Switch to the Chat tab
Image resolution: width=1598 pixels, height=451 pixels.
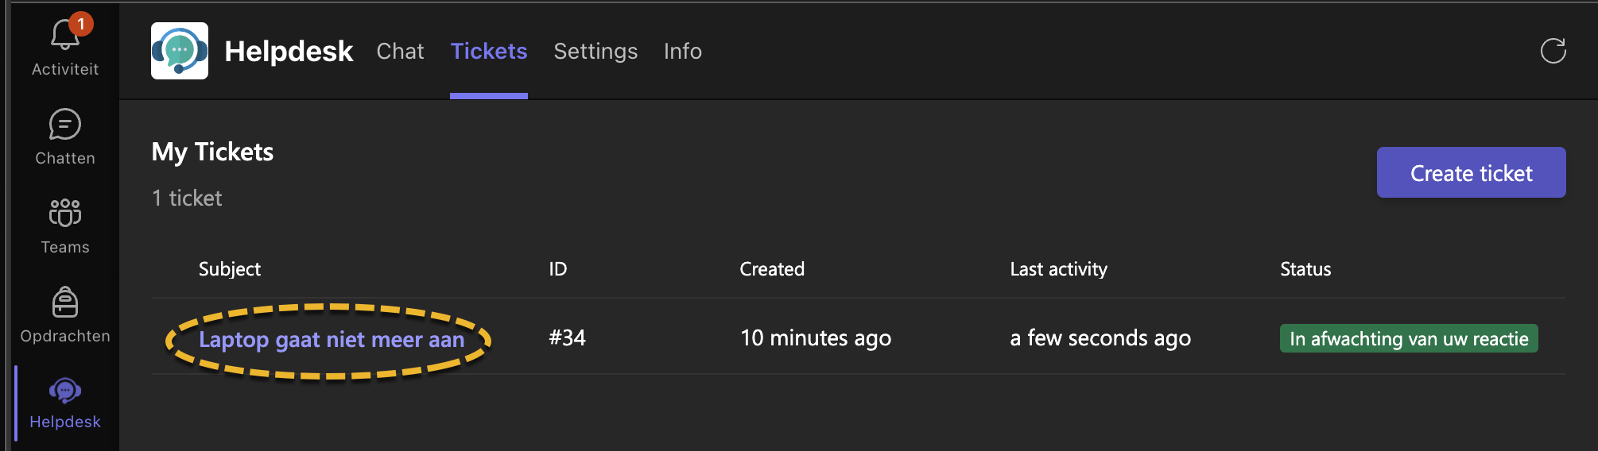click(400, 52)
